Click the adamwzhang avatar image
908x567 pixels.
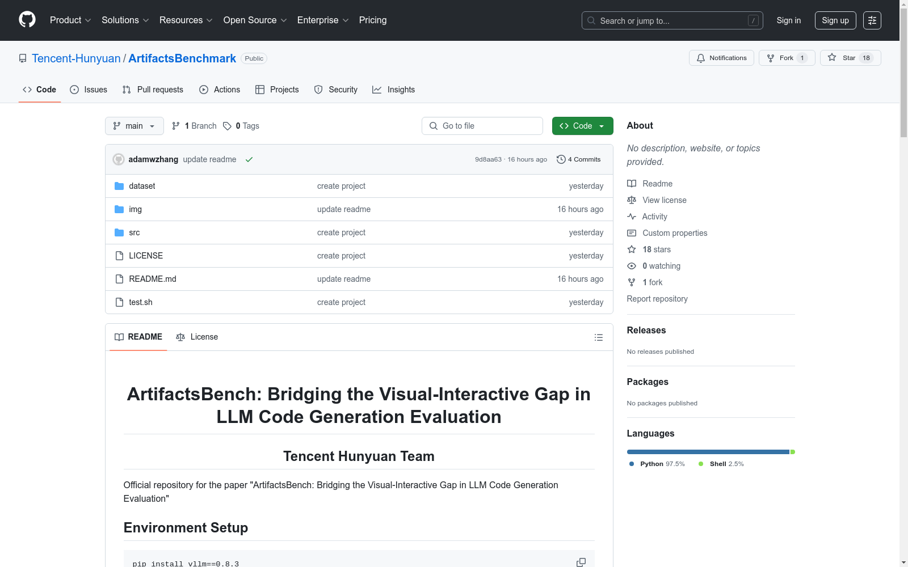pyautogui.click(x=119, y=159)
